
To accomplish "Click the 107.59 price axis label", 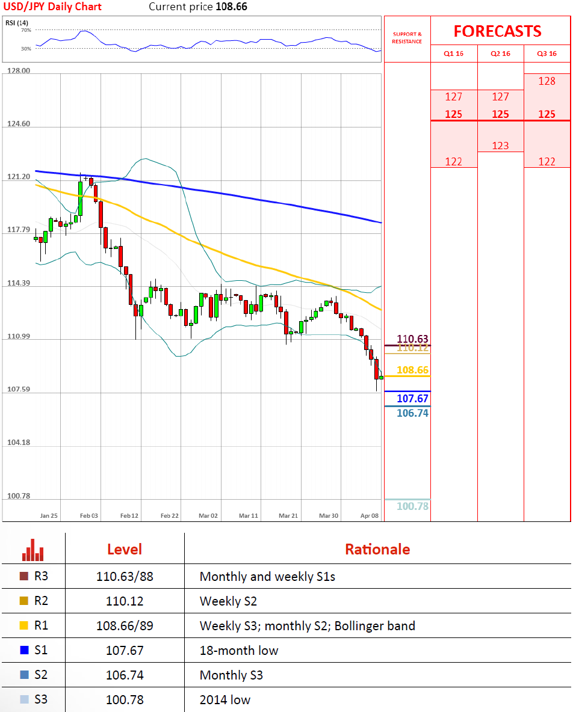I will [19, 389].
